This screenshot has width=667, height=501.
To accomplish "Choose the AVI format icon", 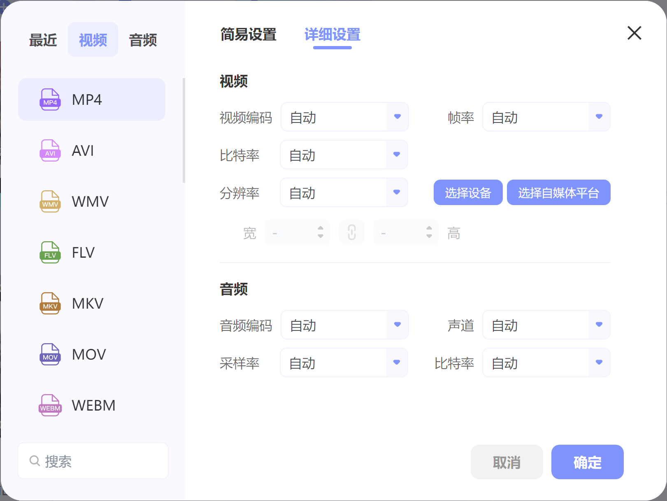I will coord(49,150).
